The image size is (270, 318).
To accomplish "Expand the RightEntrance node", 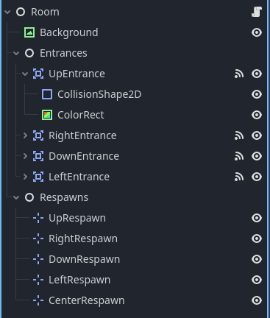I will tap(25, 135).
